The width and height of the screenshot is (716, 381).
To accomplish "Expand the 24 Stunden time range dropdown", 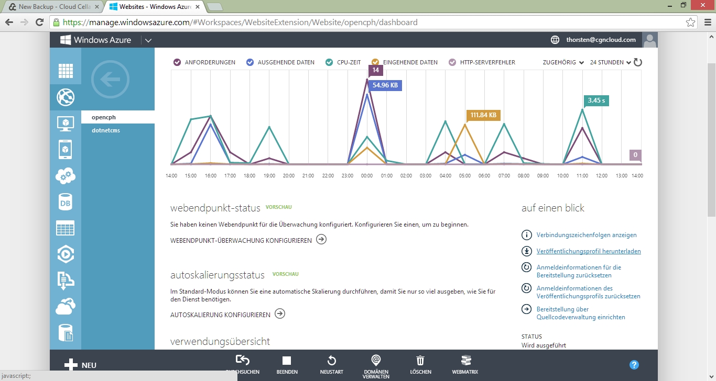I will tap(611, 62).
